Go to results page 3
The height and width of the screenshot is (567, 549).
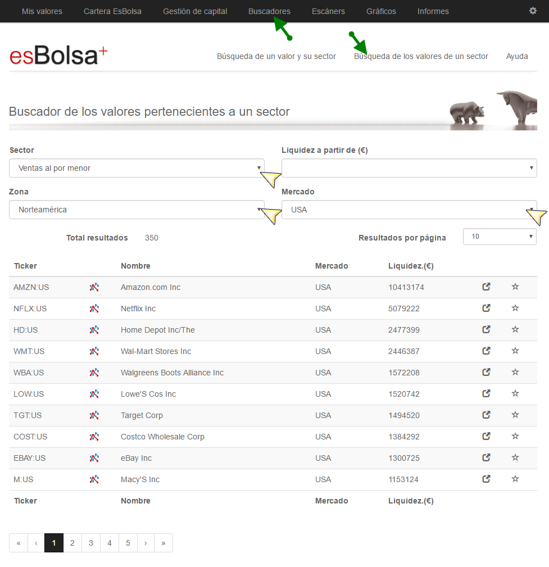(x=90, y=543)
